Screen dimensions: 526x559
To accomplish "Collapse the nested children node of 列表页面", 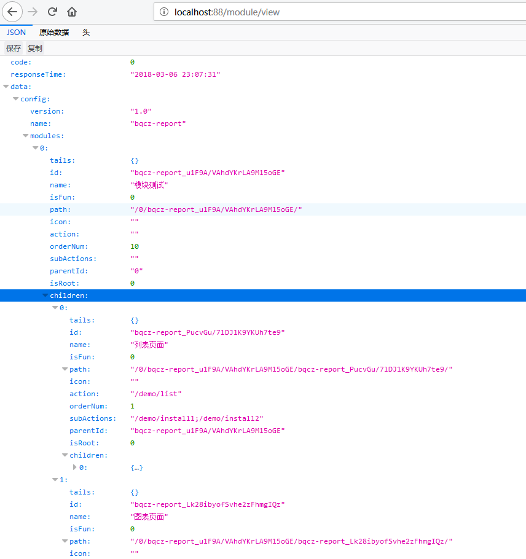I will [65, 455].
